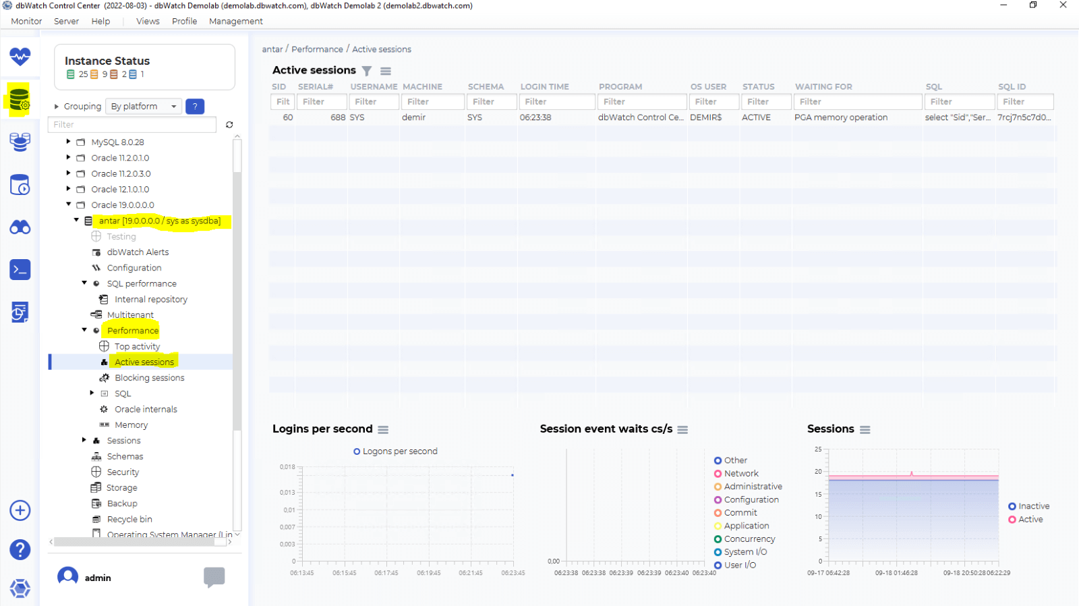Open the Monitor menu
The height and width of the screenshot is (606, 1079).
click(x=26, y=21)
